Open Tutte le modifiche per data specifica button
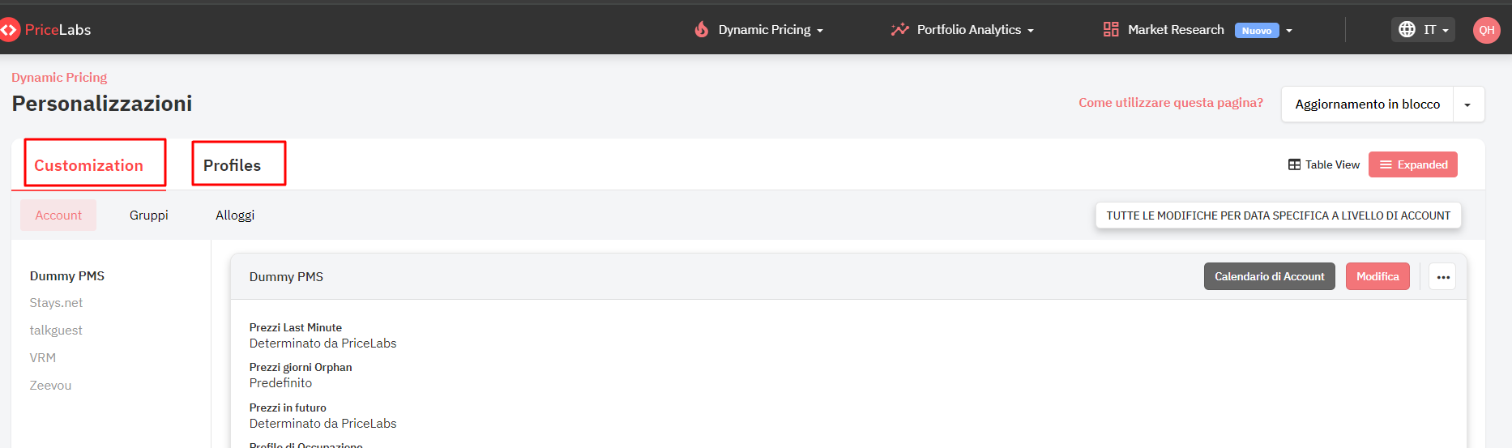The width and height of the screenshot is (1512, 448). pyautogui.click(x=1279, y=215)
